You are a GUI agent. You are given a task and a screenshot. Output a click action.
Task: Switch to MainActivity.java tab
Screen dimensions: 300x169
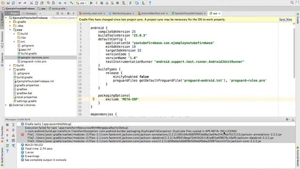click(x=121, y=14)
